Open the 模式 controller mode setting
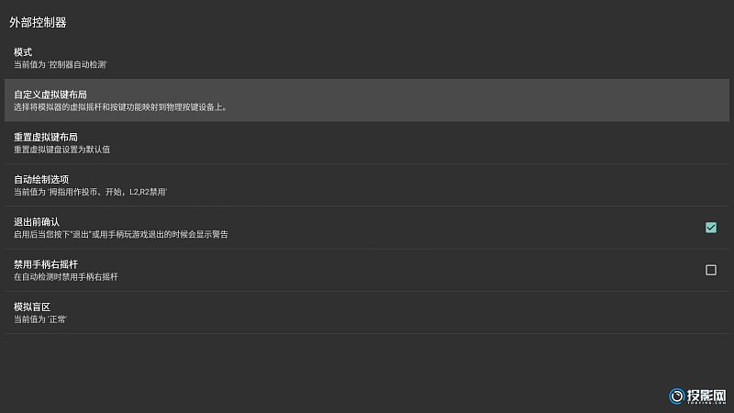Image resolution: width=734 pixels, height=413 pixels. (367, 58)
